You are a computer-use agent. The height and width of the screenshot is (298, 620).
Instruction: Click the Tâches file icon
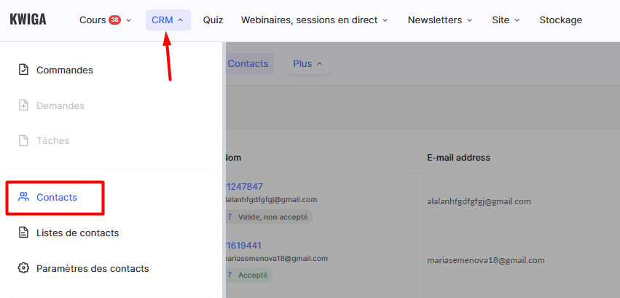[23, 140]
